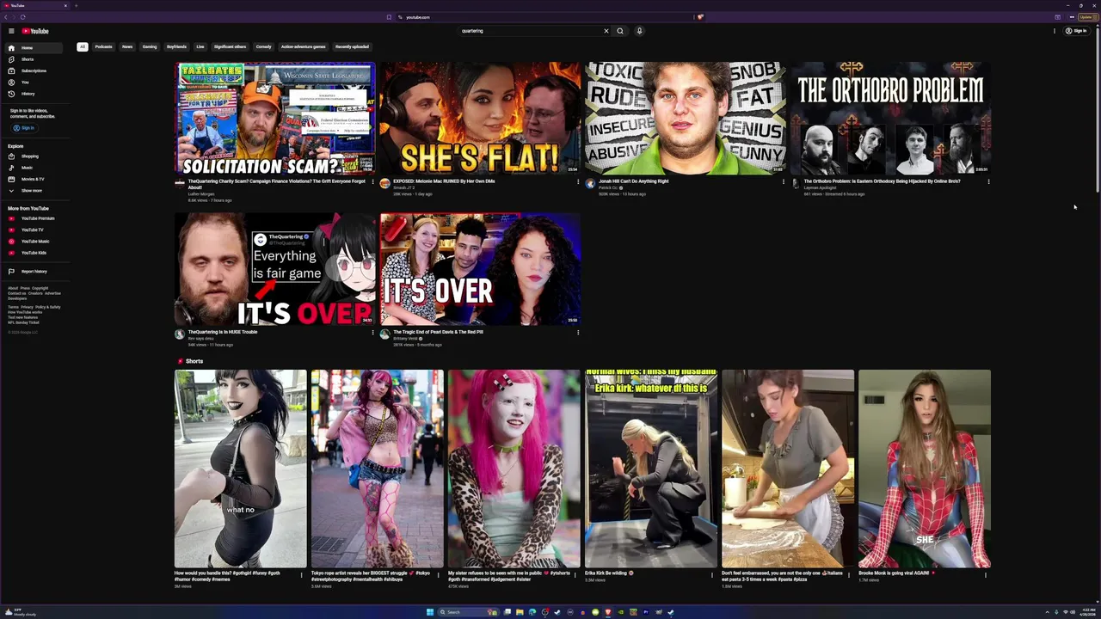The height and width of the screenshot is (619, 1101).
Task: Click the YouTube search input field
Action: coord(532,31)
